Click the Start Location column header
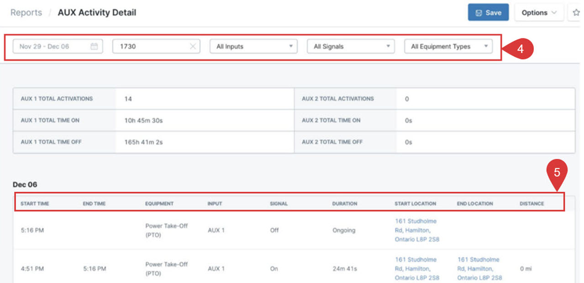Image resolution: width=584 pixels, height=283 pixels. [x=416, y=204]
